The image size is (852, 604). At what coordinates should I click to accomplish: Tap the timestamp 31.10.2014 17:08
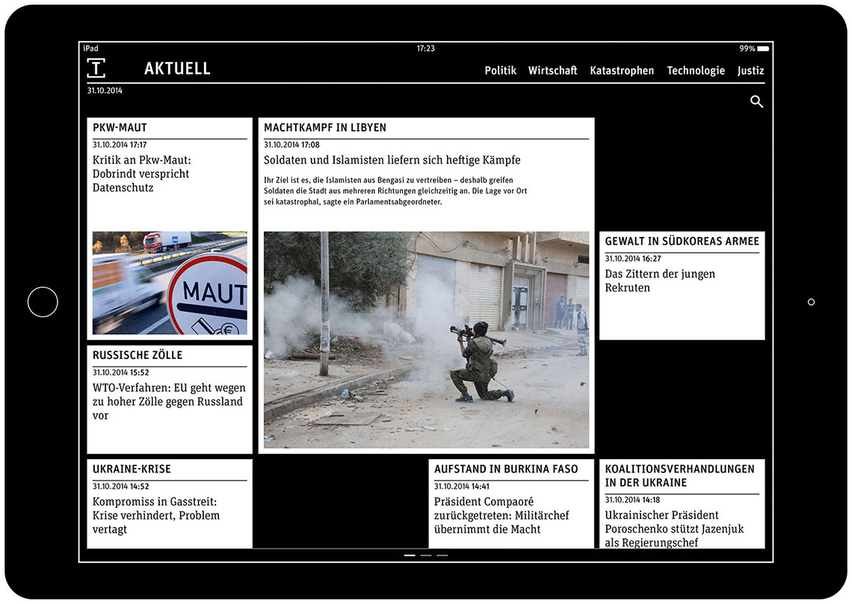click(291, 144)
